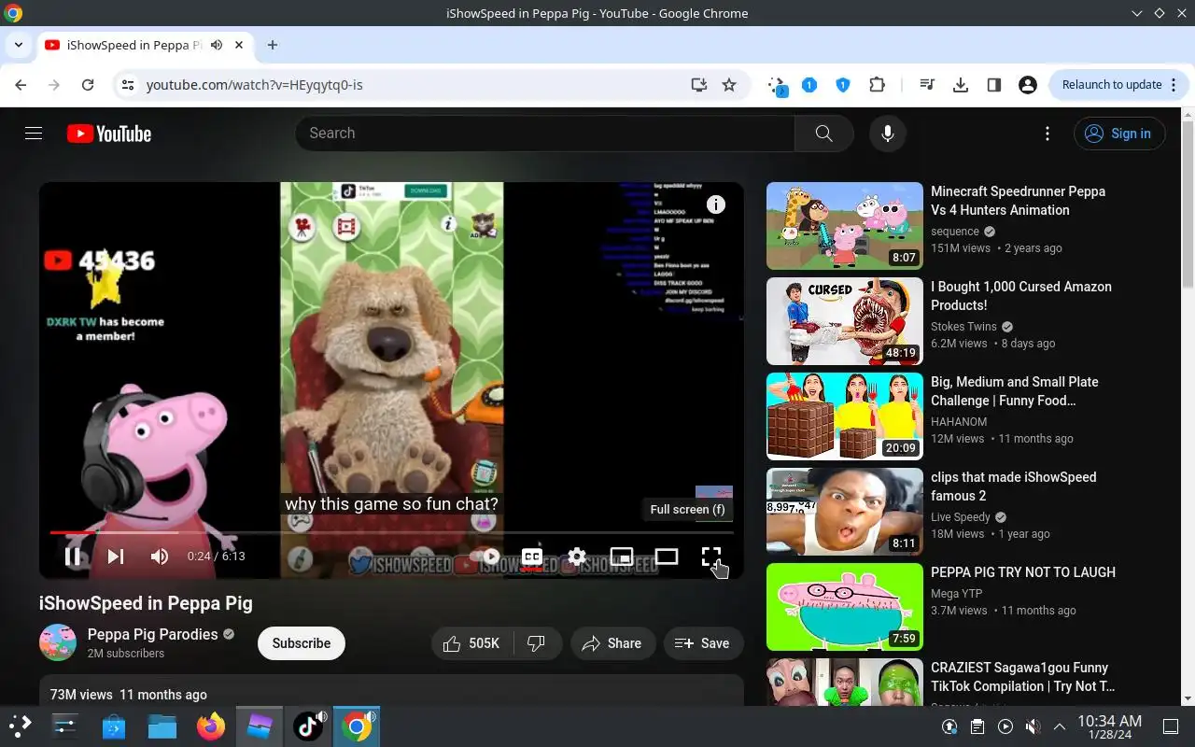Image resolution: width=1195 pixels, height=747 pixels.
Task: Expand hidden system tray icons arrow
Action: pyautogui.click(x=1060, y=726)
